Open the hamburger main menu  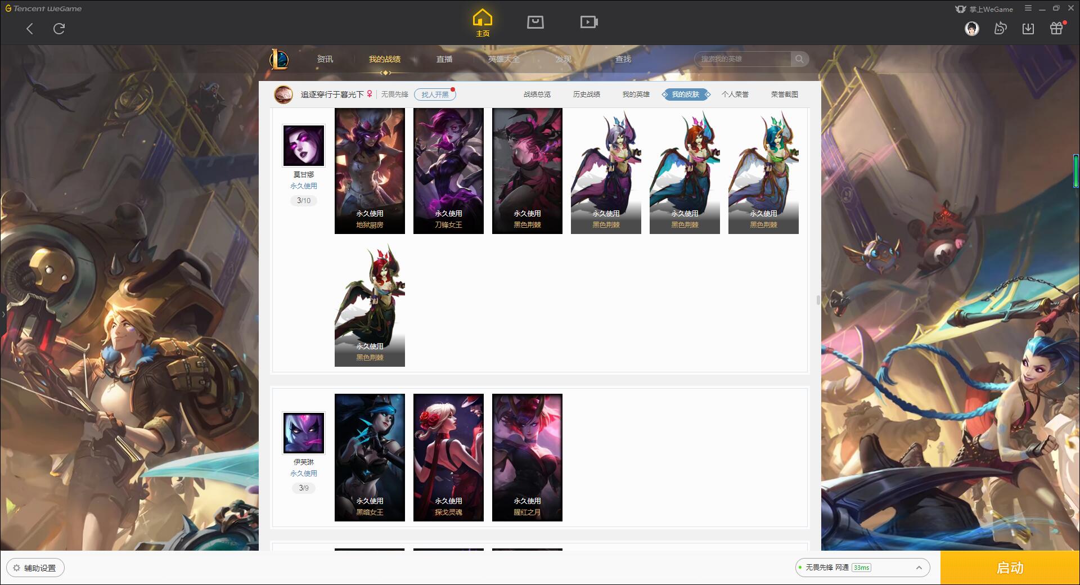[x=1028, y=8]
